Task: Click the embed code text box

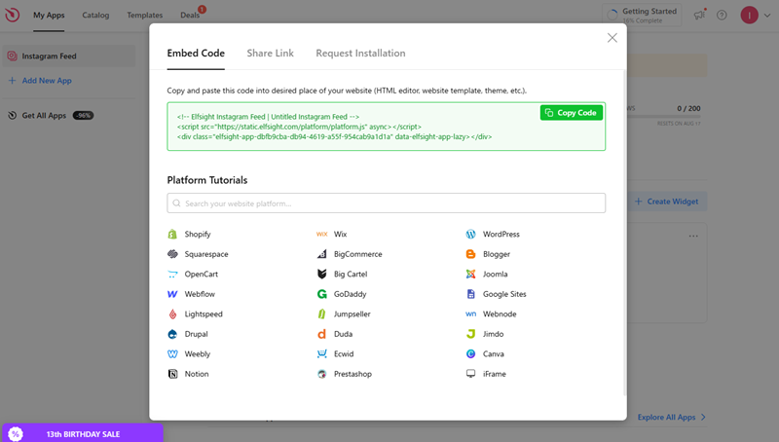Action: tap(386, 127)
